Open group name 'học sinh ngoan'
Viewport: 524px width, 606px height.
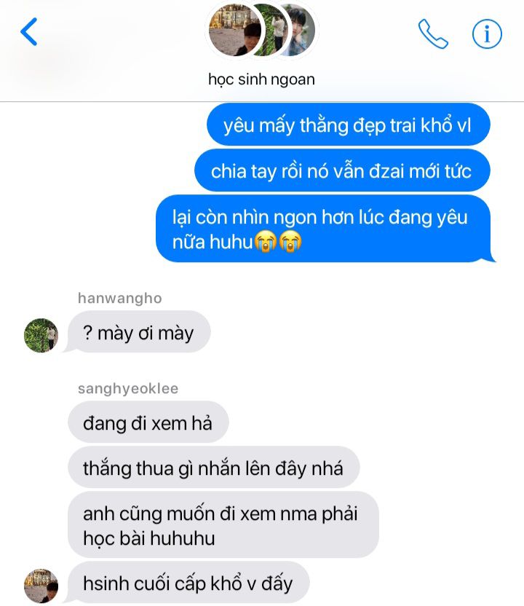pyautogui.click(x=261, y=79)
